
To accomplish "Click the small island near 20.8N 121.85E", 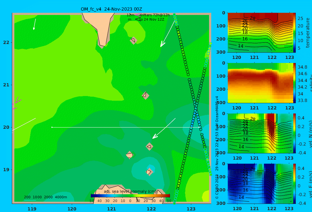I will point(145,95).
